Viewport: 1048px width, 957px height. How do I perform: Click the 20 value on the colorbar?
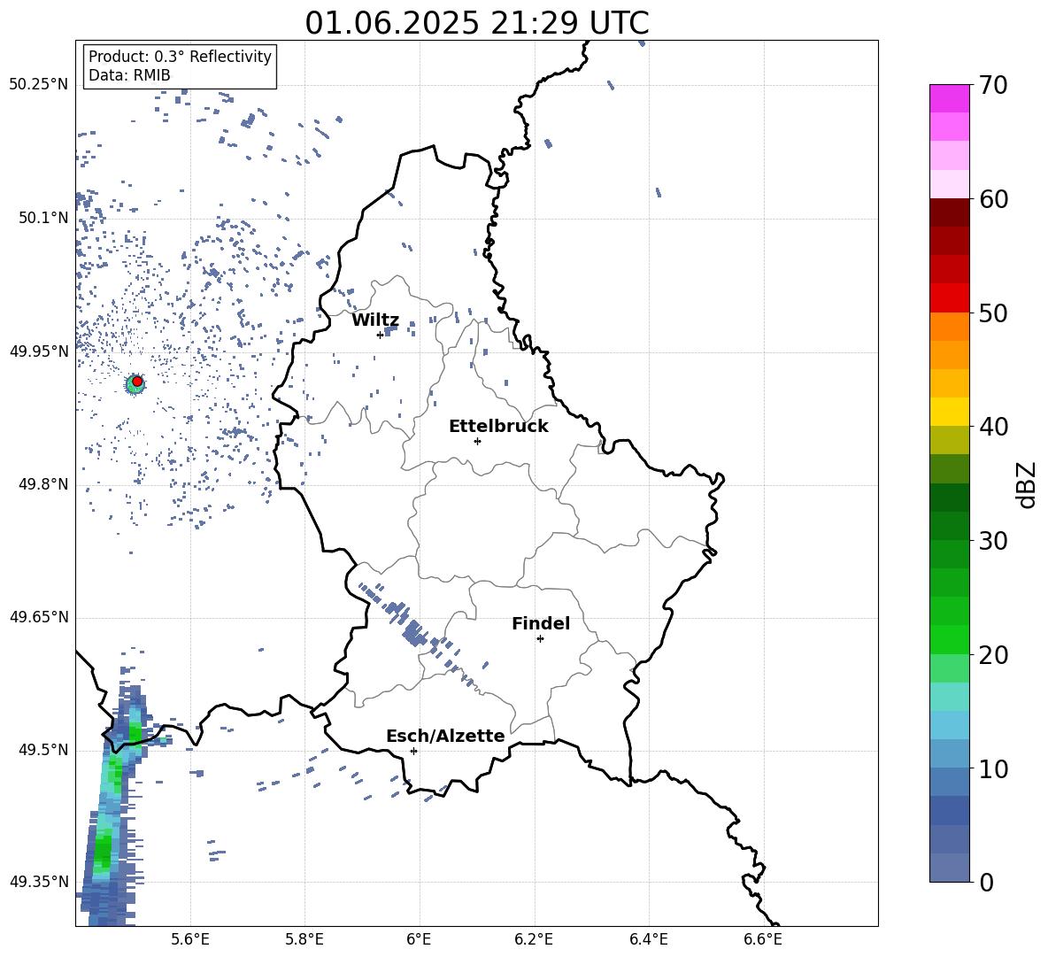tap(993, 655)
